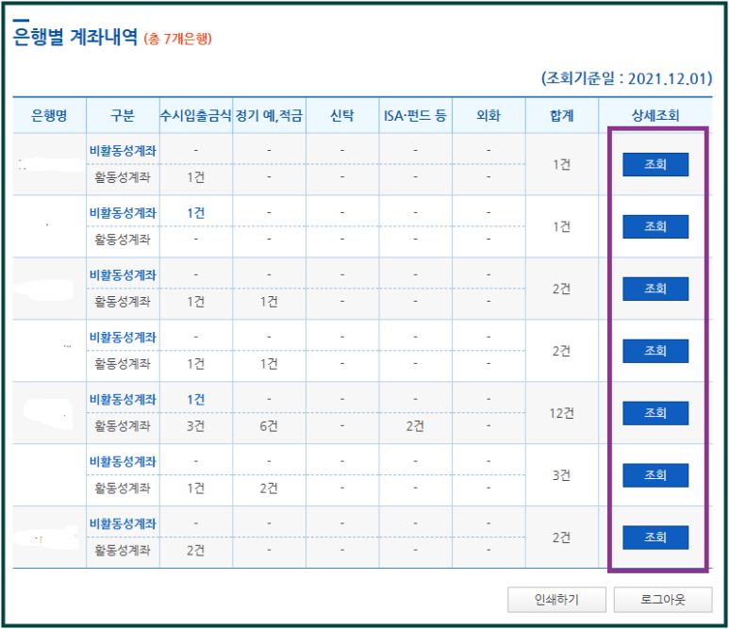Screen dimensions: 729x629
Task: Click the 상세조회 column header
Action: click(655, 115)
